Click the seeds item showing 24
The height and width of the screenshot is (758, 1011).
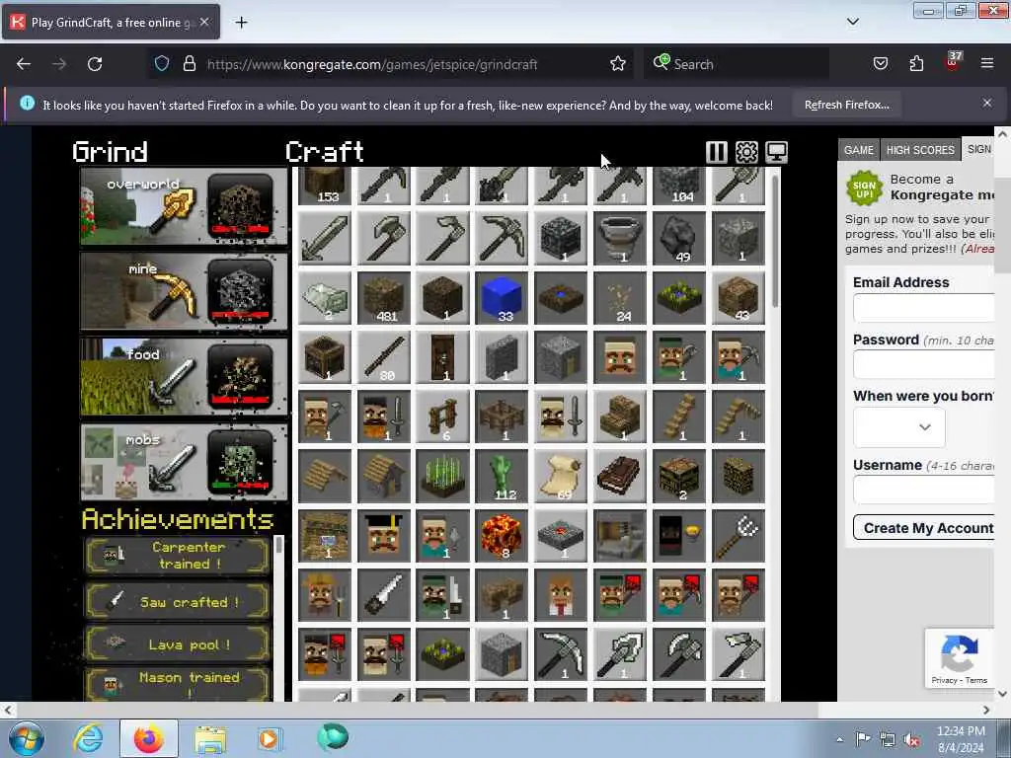[x=620, y=298]
